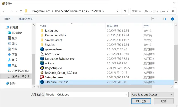Expand address bar history dropdown
The image size is (178, 107).
pyautogui.click(x=117, y=11)
